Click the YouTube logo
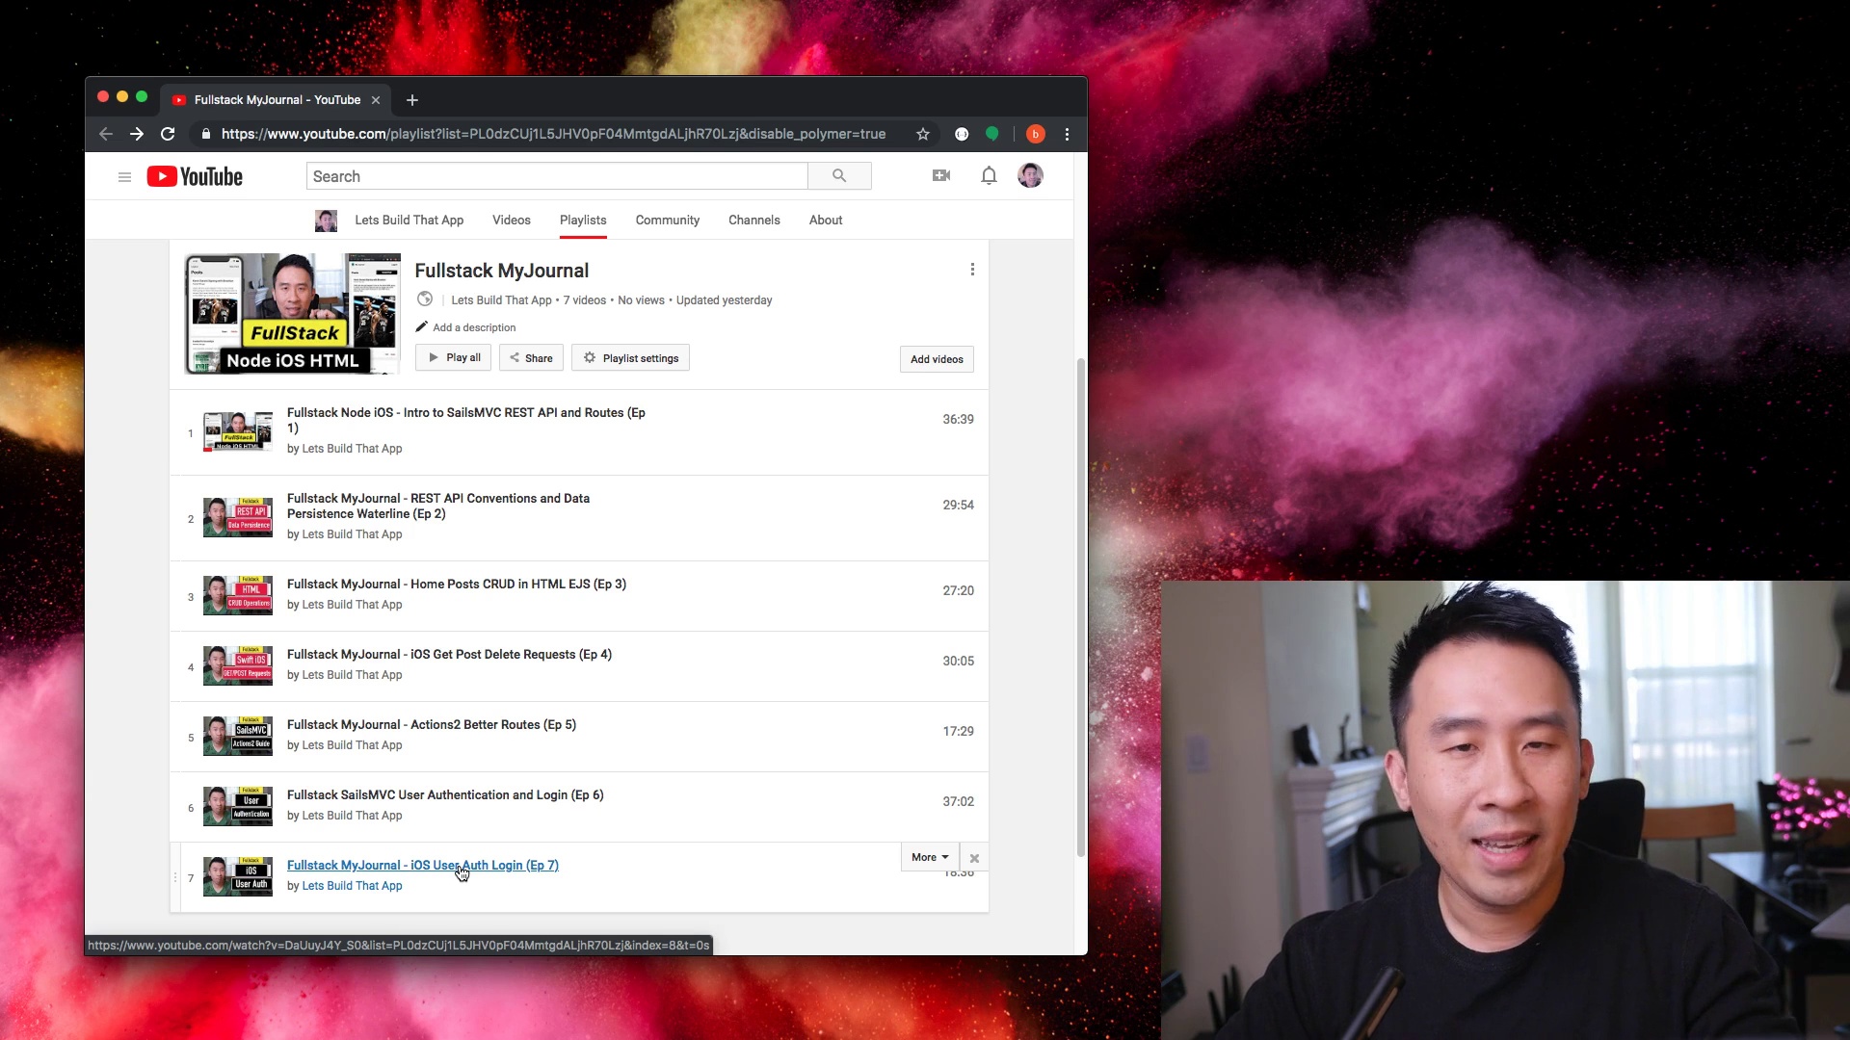The width and height of the screenshot is (1850, 1040). [x=195, y=177]
